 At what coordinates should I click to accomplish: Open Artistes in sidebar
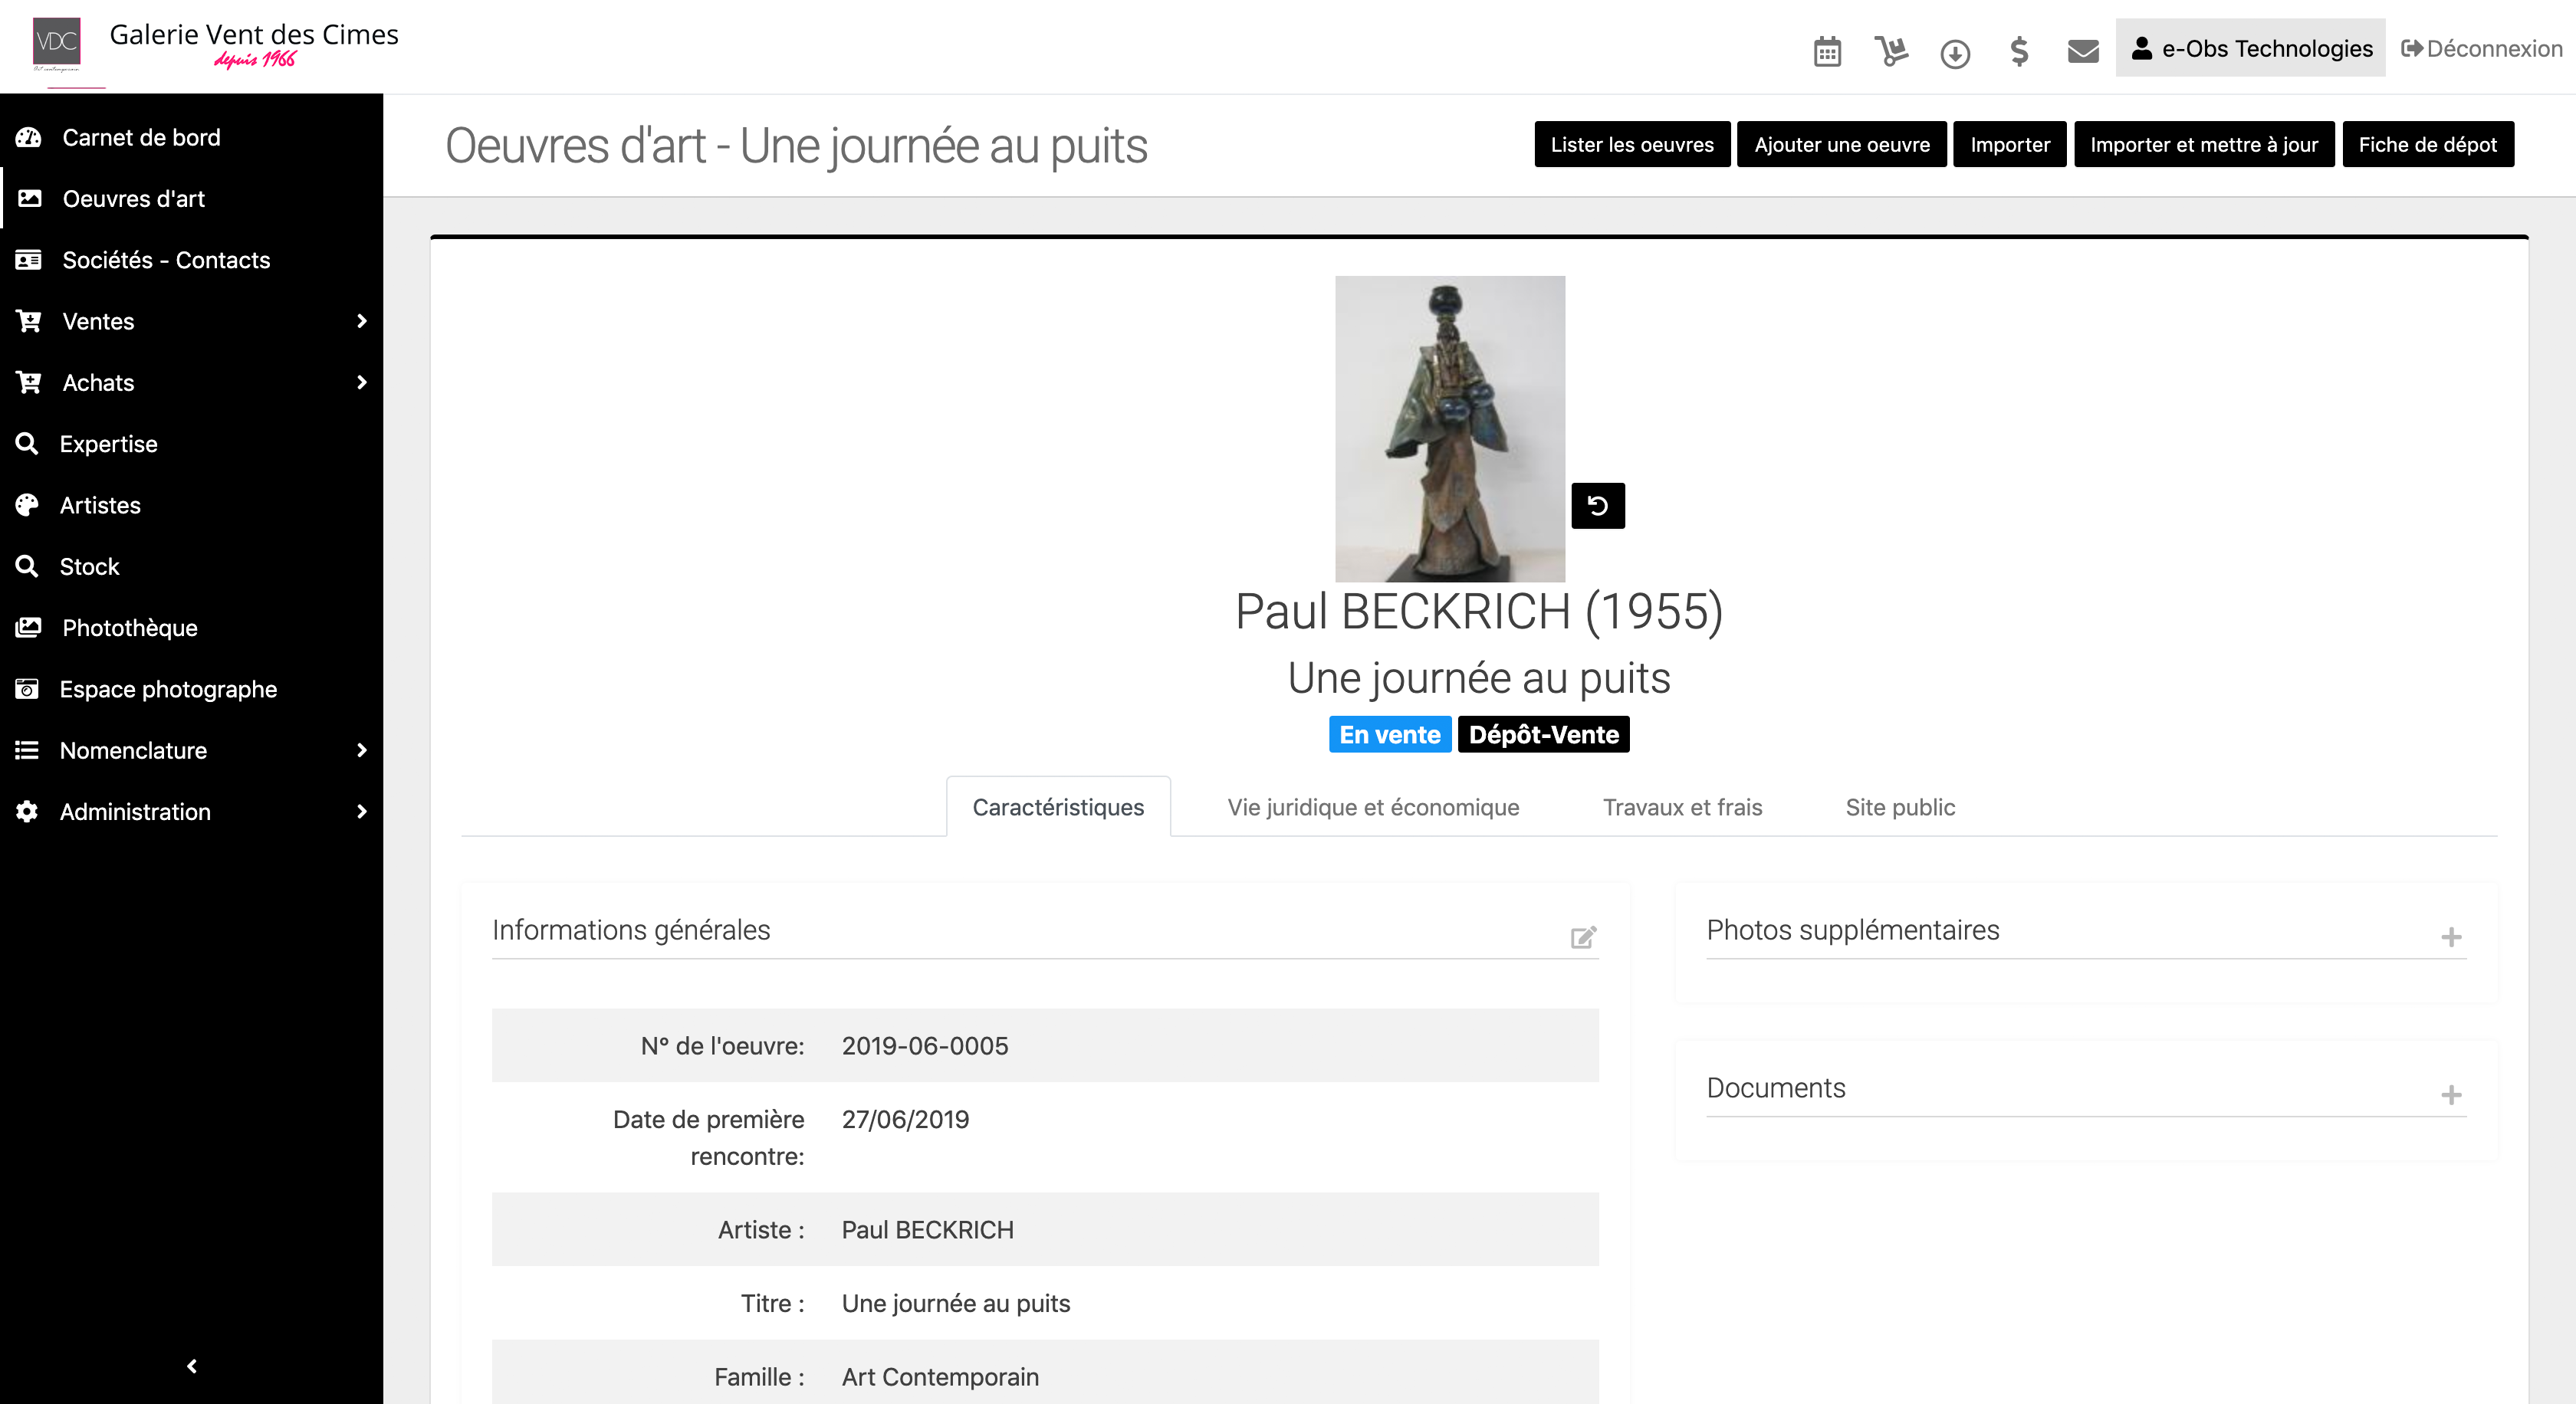(x=192, y=504)
